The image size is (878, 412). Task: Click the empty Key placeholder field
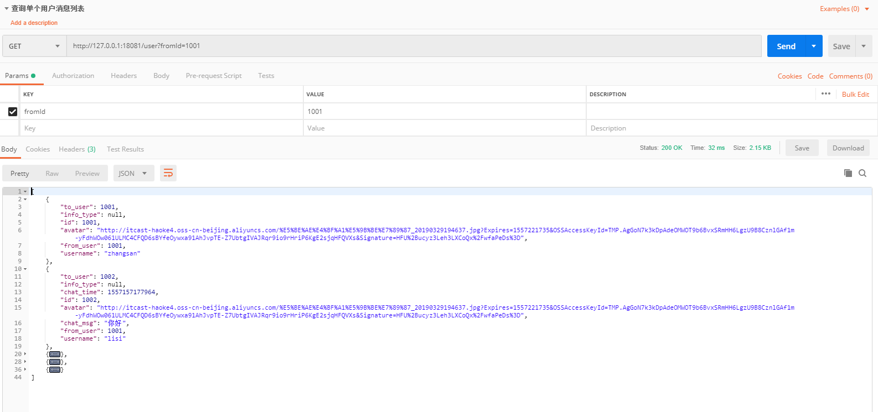(x=162, y=128)
